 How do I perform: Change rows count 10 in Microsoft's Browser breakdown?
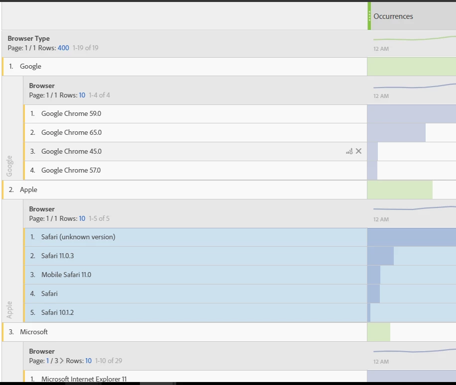89,361
